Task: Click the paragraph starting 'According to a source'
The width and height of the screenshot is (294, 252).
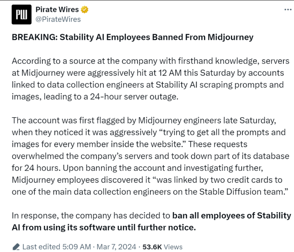Action: tap(151, 79)
